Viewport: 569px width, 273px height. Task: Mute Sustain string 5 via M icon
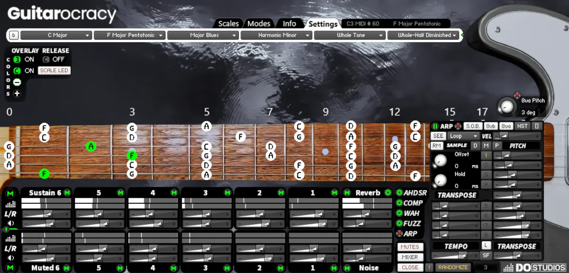(x=120, y=192)
